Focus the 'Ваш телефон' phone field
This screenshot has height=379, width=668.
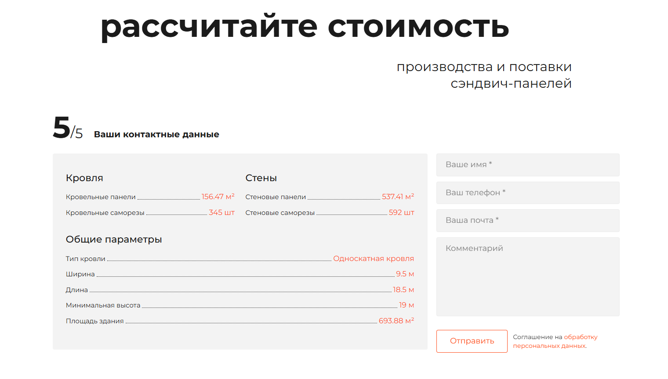coord(528,193)
